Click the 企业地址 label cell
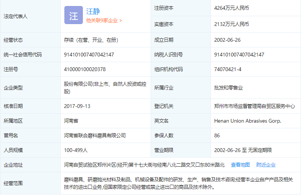The width and height of the screenshot is (302, 196). (x=30, y=165)
